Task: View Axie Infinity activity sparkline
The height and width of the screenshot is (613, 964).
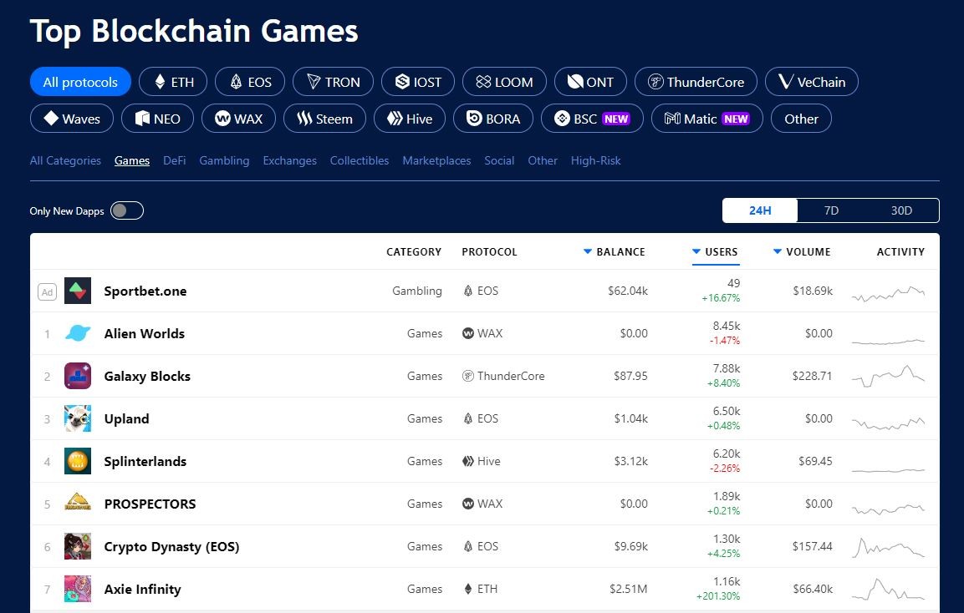Action: pos(888,589)
